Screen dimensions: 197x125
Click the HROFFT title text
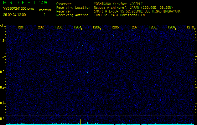[x=18, y=3]
